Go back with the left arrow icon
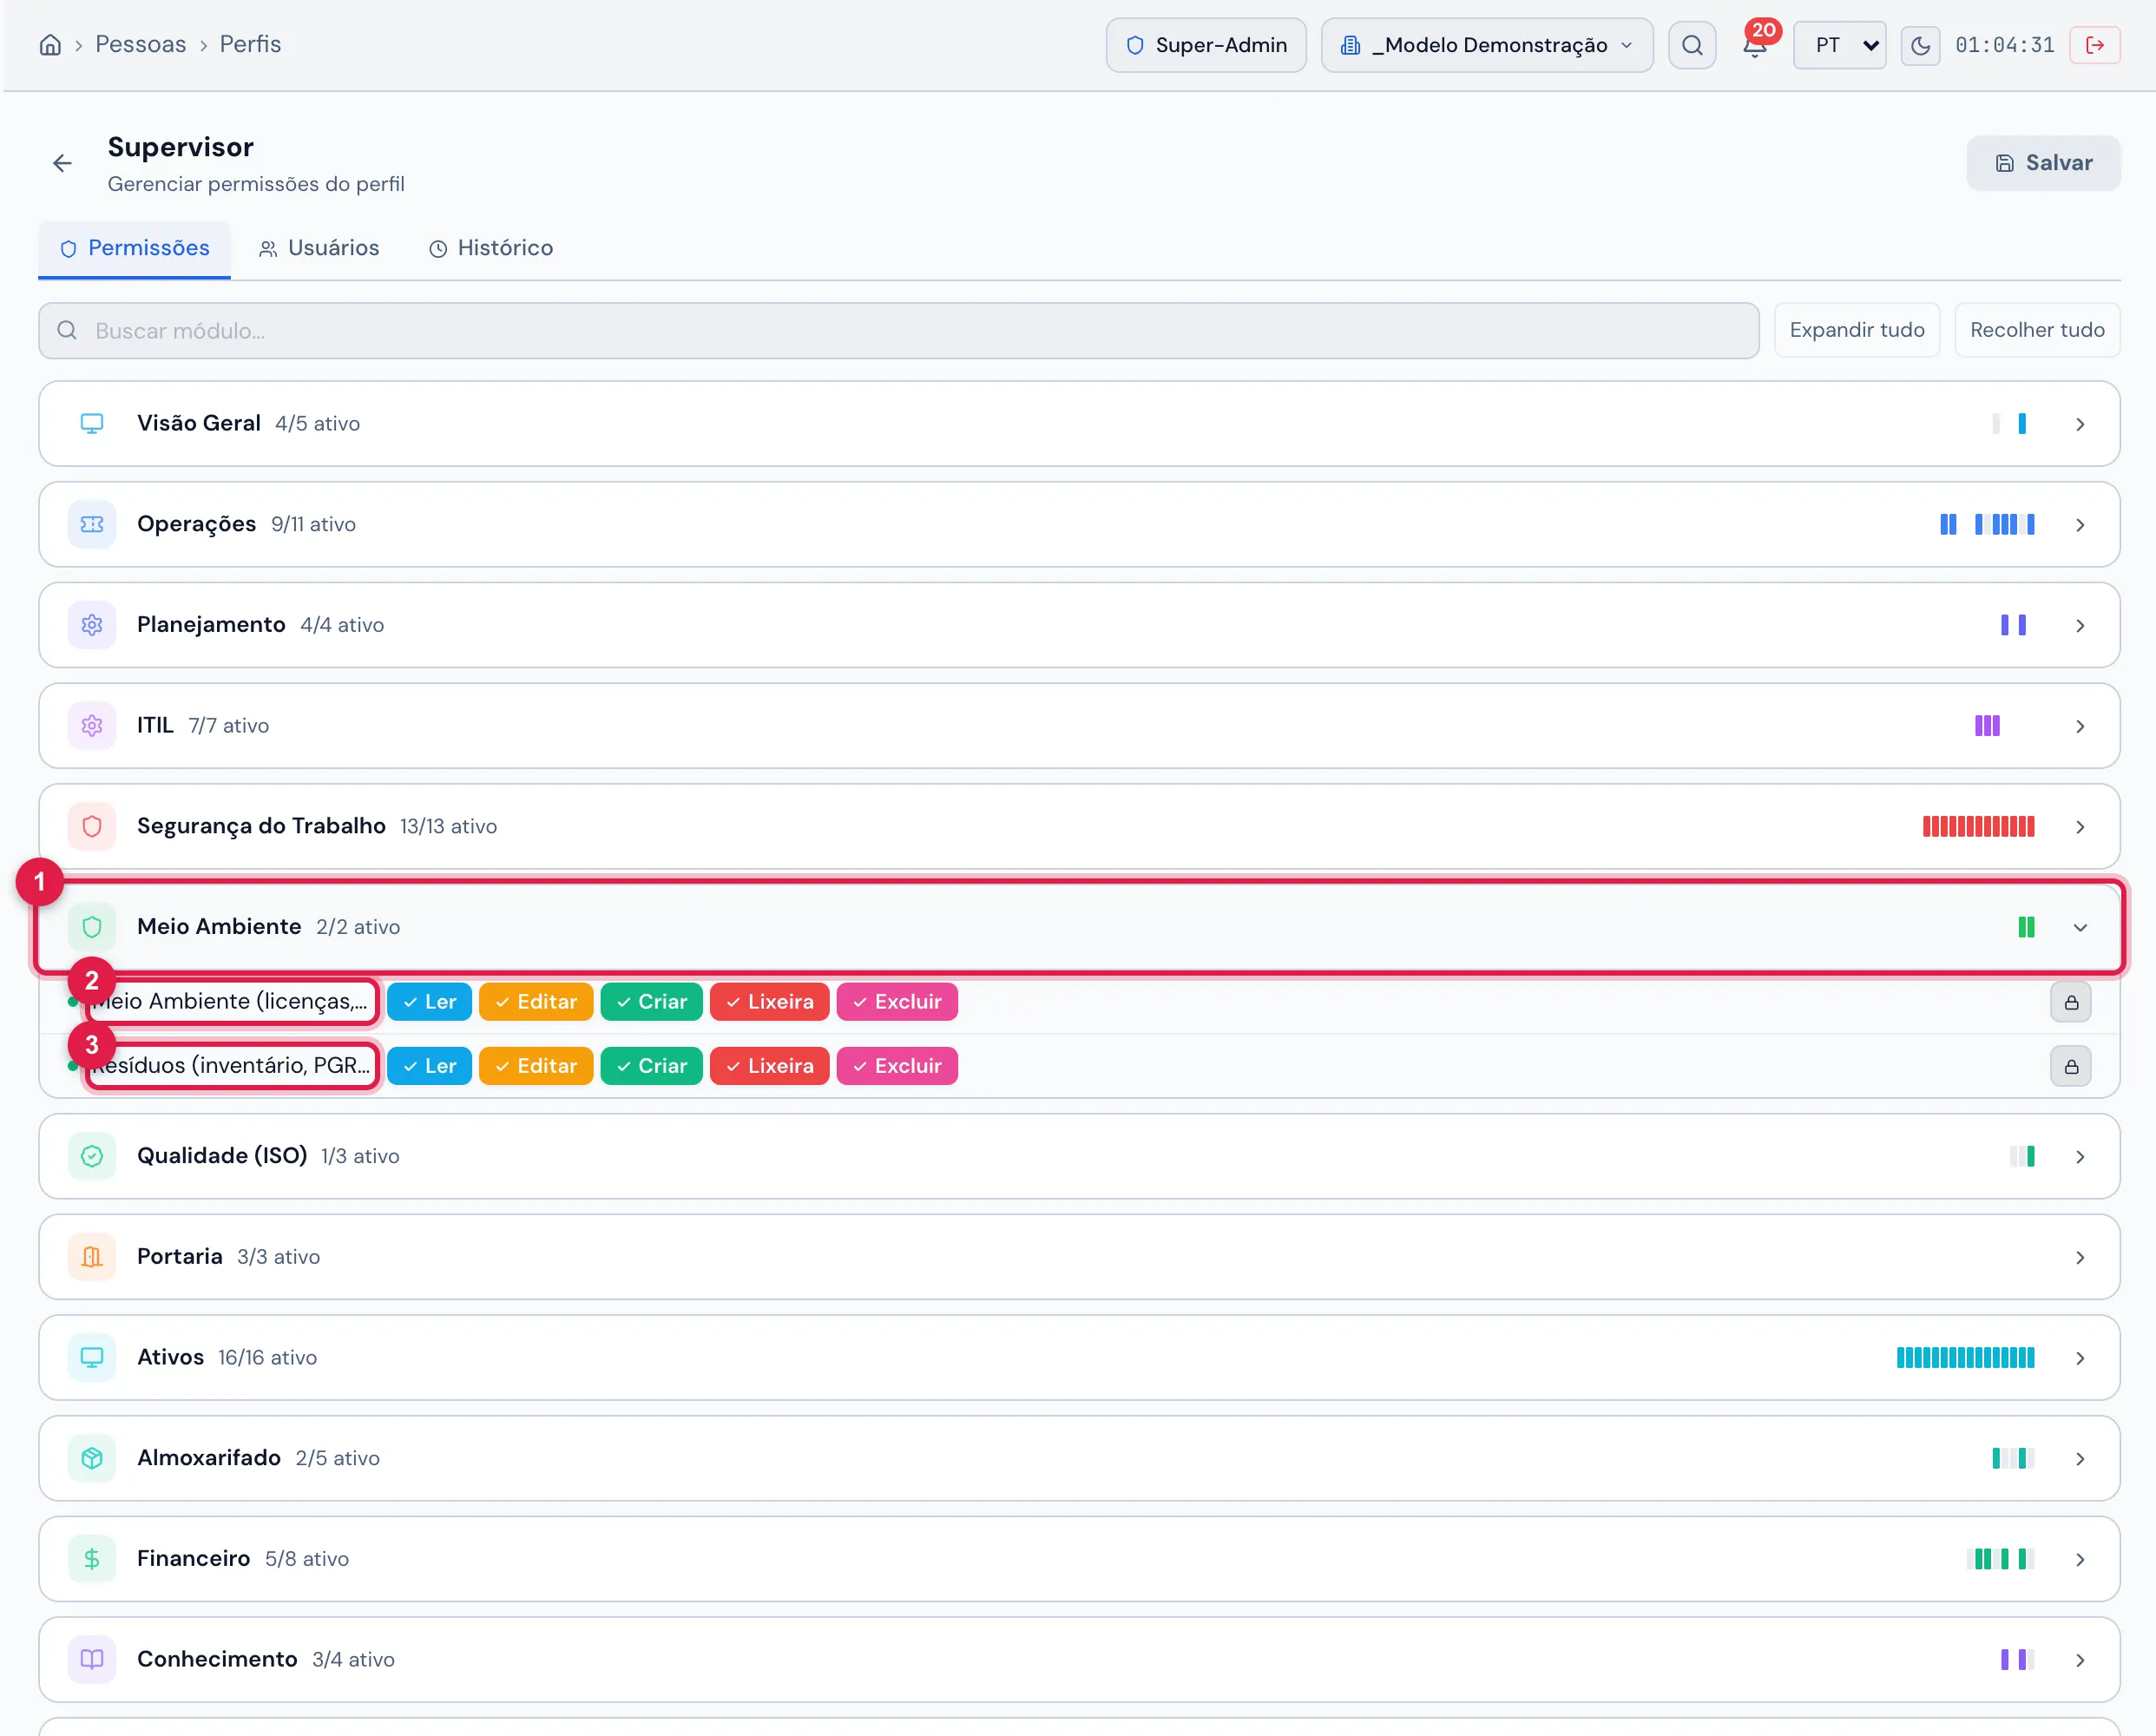The width and height of the screenshot is (2156, 1736). 63,163
